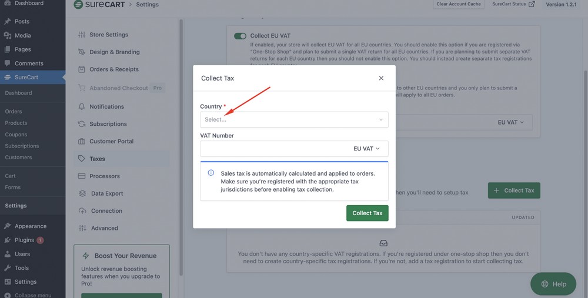Click the Customer Portal icon
The width and height of the screenshot is (588, 298).
(x=82, y=142)
